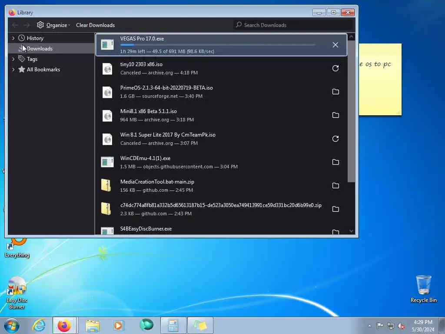
Task: Click the VEGAS Pro 17.0.exe file icon
Action: 107,45
